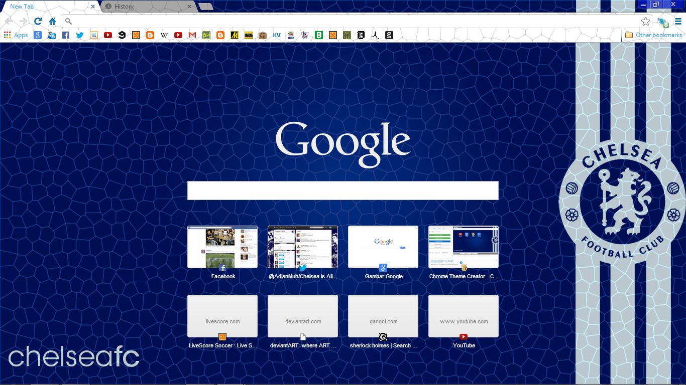This screenshot has width=686, height=385.
Task: Open a new tab with the new-tab button
Action: [x=206, y=7]
